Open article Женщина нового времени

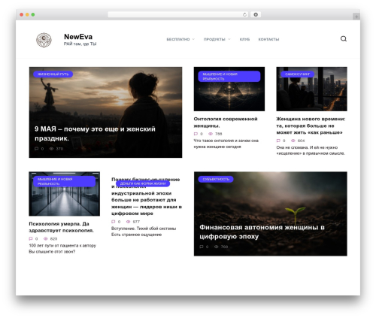311,126
